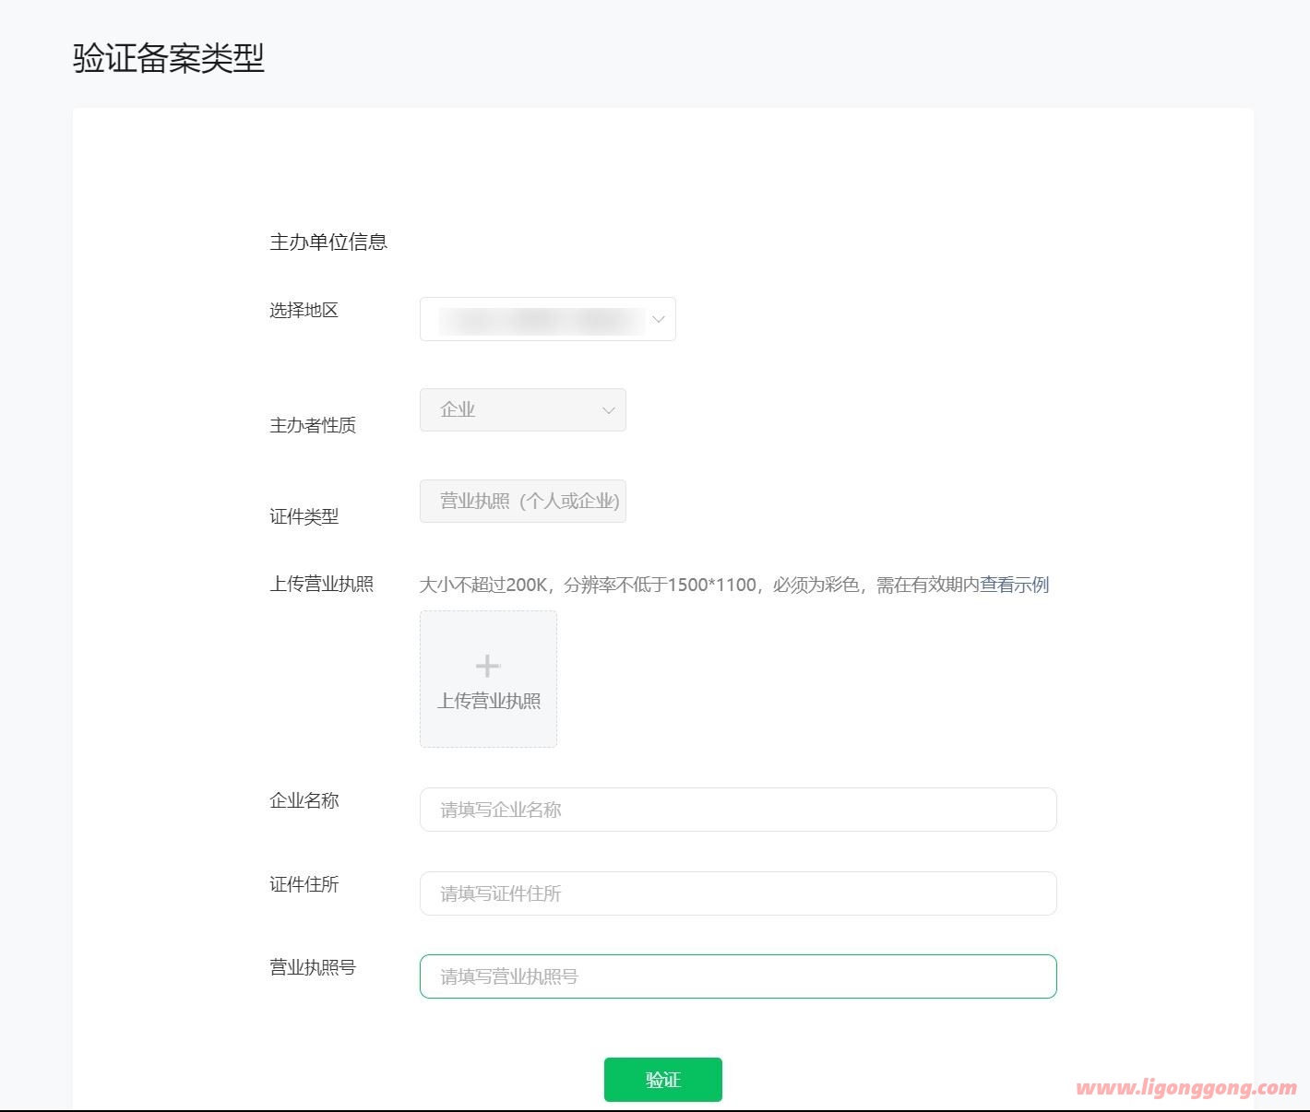The width and height of the screenshot is (1310, 1112).
Task: Click the 证件类型 label
Action: click(304, 516)
